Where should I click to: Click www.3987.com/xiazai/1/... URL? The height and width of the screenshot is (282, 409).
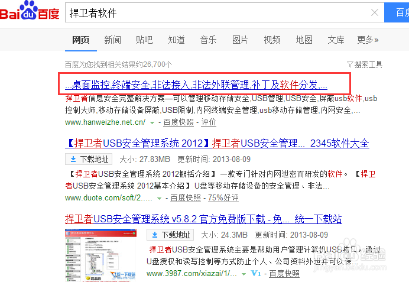click(x=191, y=273)
